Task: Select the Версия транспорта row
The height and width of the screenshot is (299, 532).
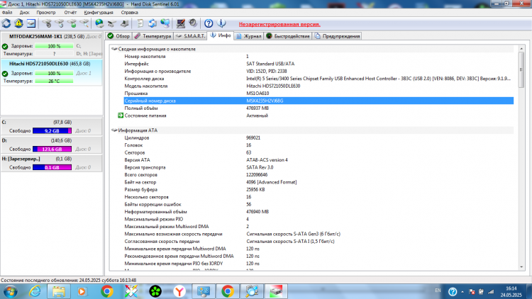Action: 318,167
